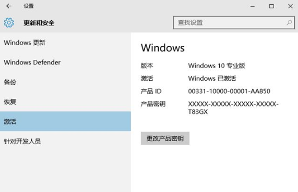Select 激活 in the sidebar

click(x=65, y=121)
